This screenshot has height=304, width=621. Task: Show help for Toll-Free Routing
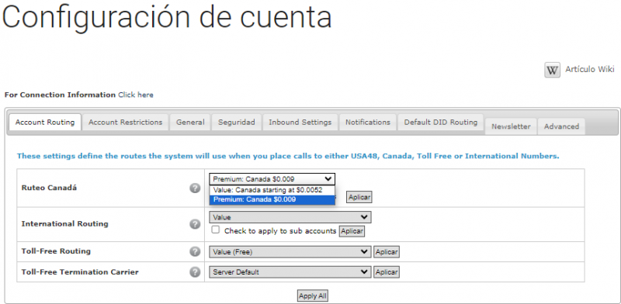tap(195, 251)
